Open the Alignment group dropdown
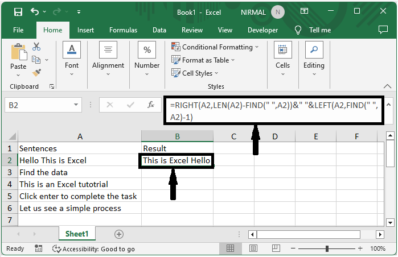398x257 pixels. click(108, 59)
